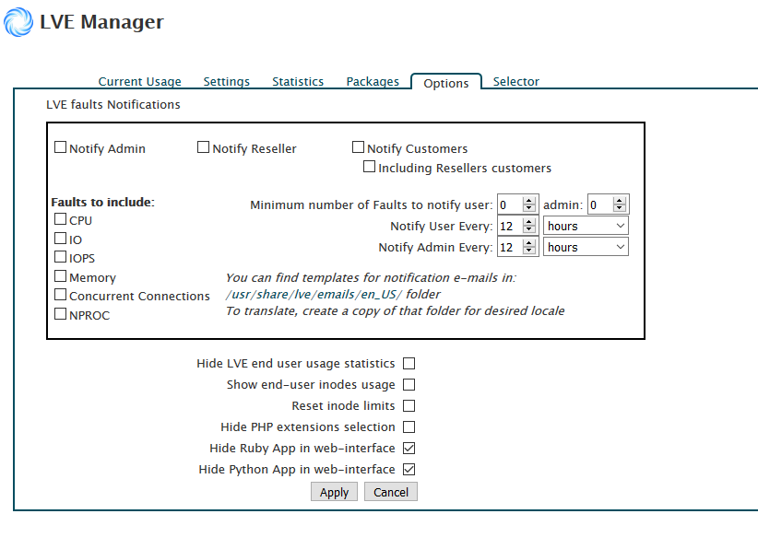Tick the CPU faults checkbox
The width and height of the screenshot is (758, 549).
pyautogui.click(x=61, y=219)
